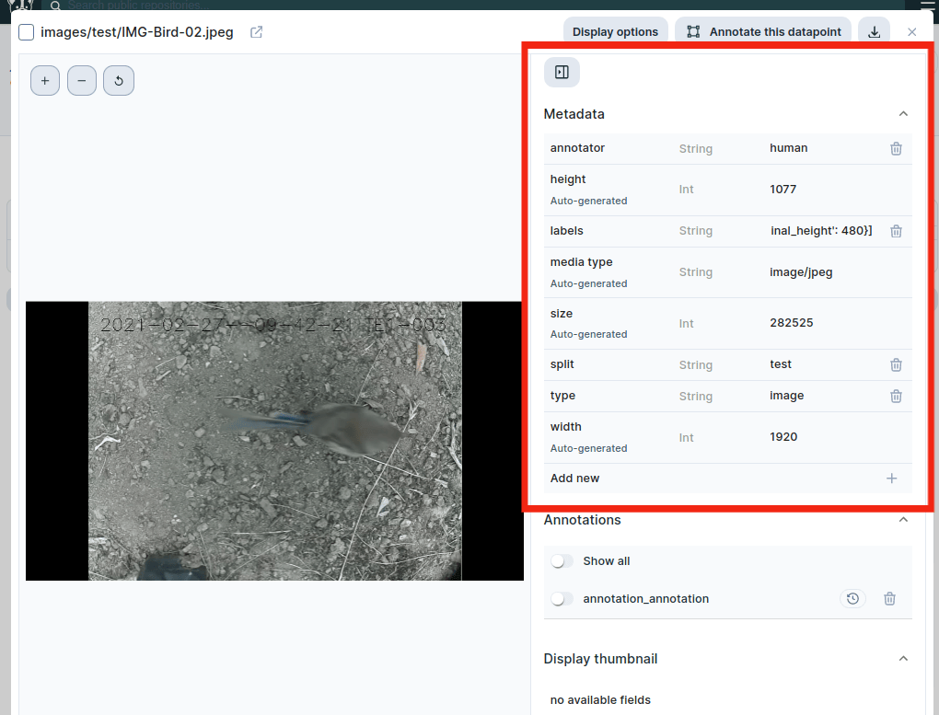The image size is (939, 715).
Task: Delete the labels metadata field
Action: point(896,232)
